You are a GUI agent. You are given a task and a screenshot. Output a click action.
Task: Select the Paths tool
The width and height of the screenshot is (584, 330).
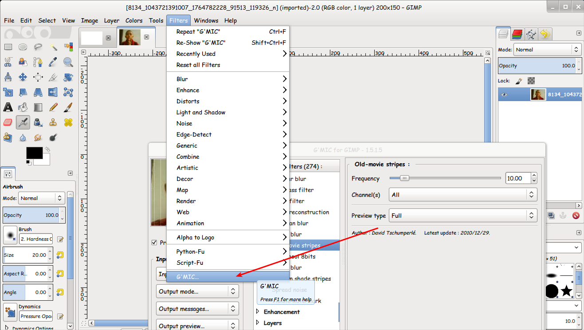(x=38, y=62)
